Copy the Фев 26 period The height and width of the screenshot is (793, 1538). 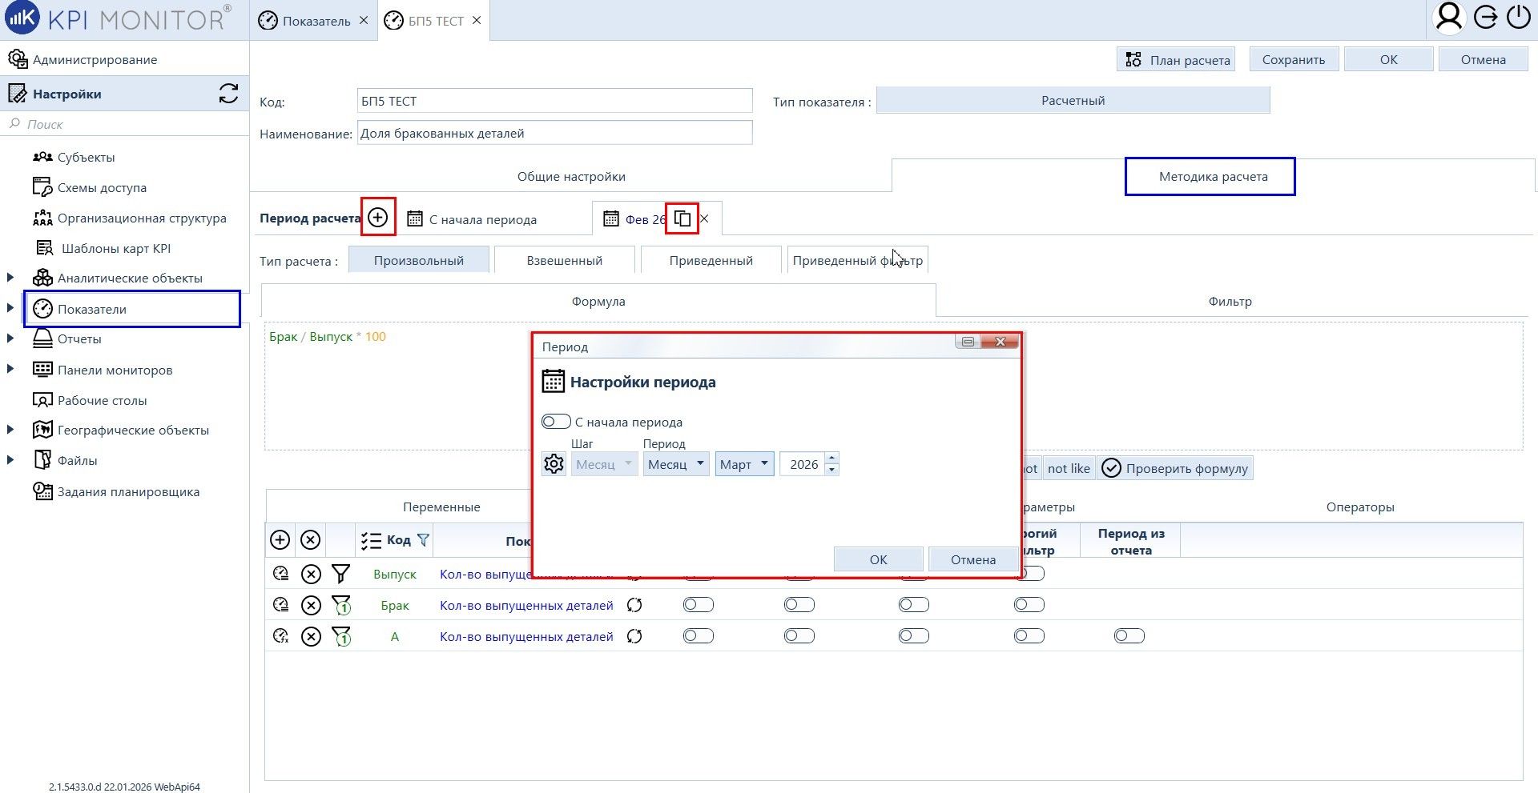click(682, 218)
